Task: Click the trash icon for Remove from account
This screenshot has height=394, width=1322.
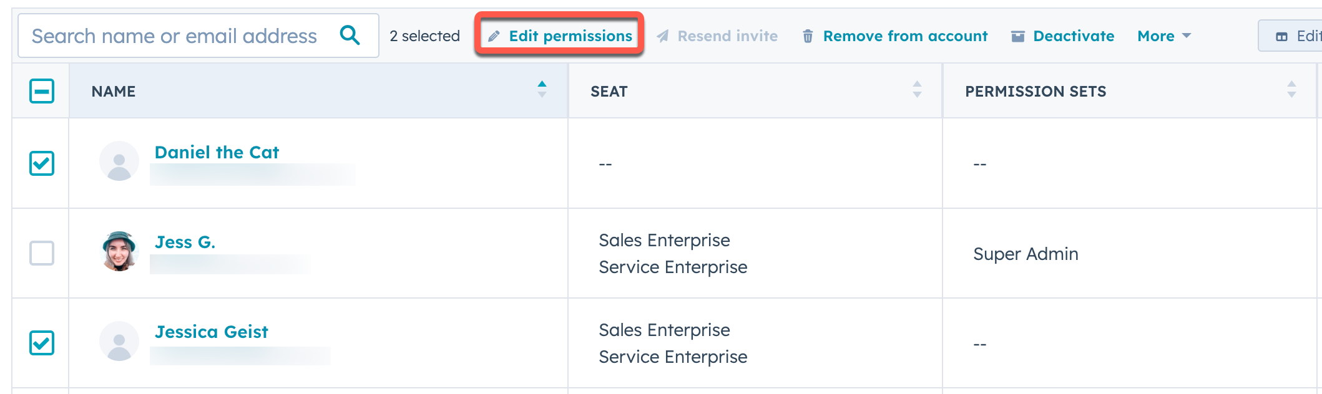Action: tap(808, 37)
